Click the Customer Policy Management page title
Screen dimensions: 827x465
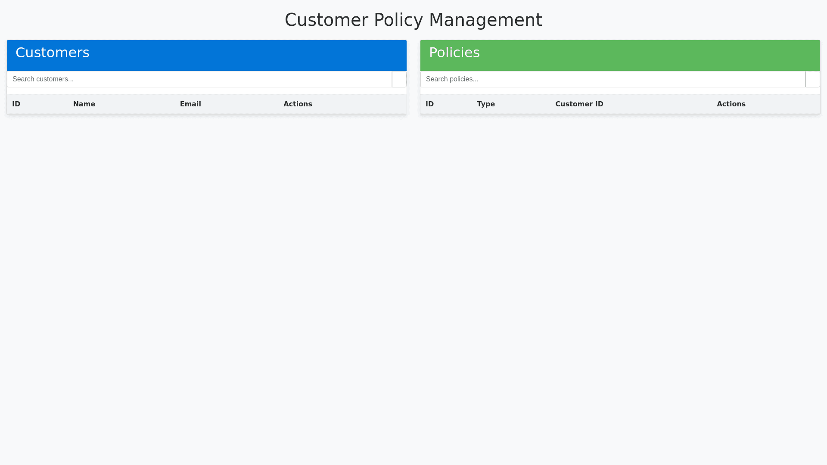[x=413, y=20]
